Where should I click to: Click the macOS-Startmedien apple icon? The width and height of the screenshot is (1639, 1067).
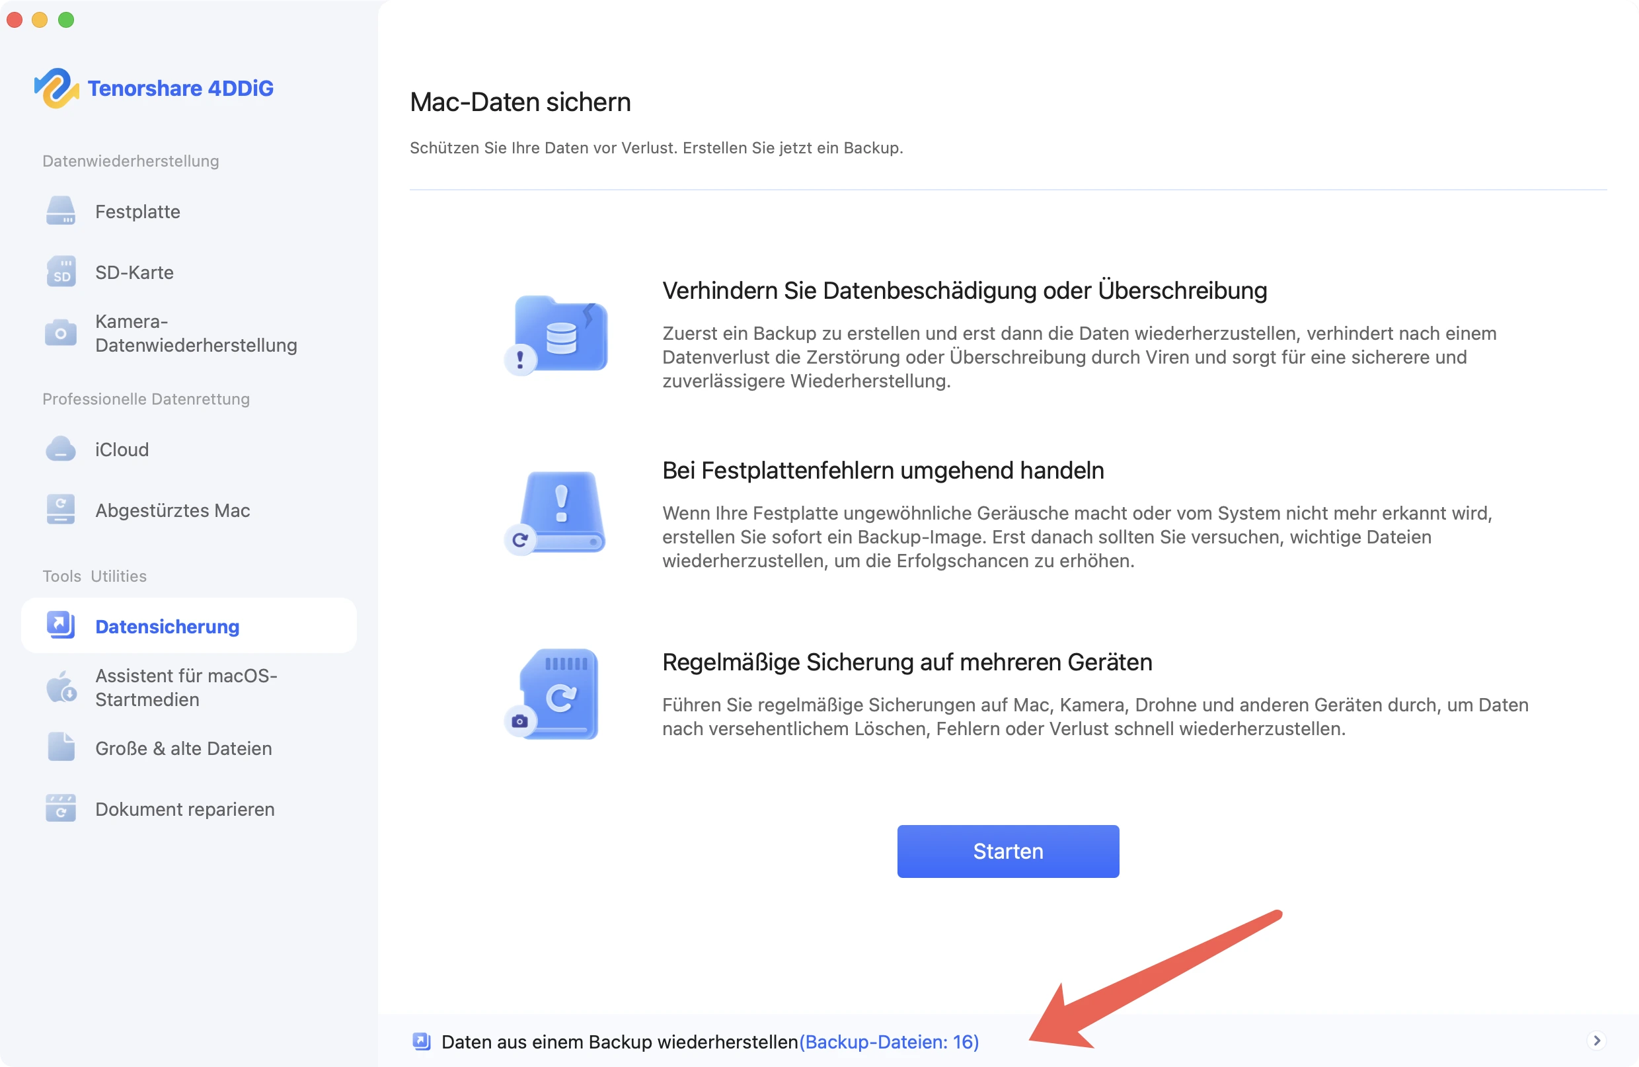coord(61,687)
